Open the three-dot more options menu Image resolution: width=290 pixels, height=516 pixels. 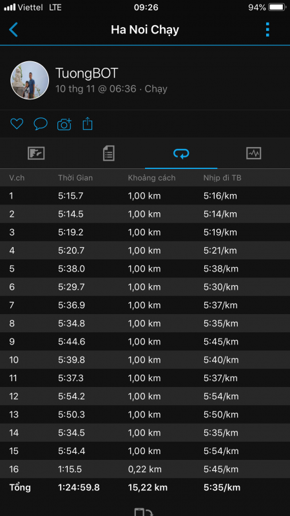267,30
